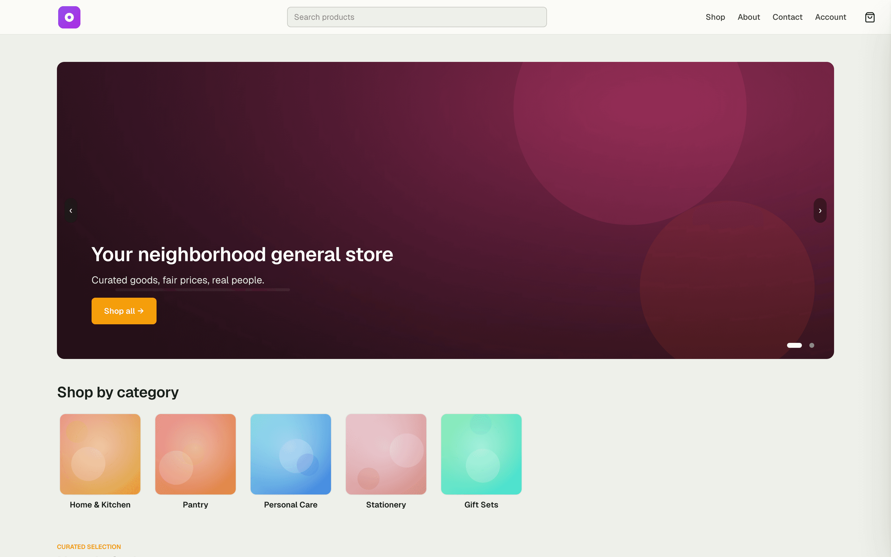Click the Gift Sets label
This screenshot has height=557, width=891.
(481, 505)
